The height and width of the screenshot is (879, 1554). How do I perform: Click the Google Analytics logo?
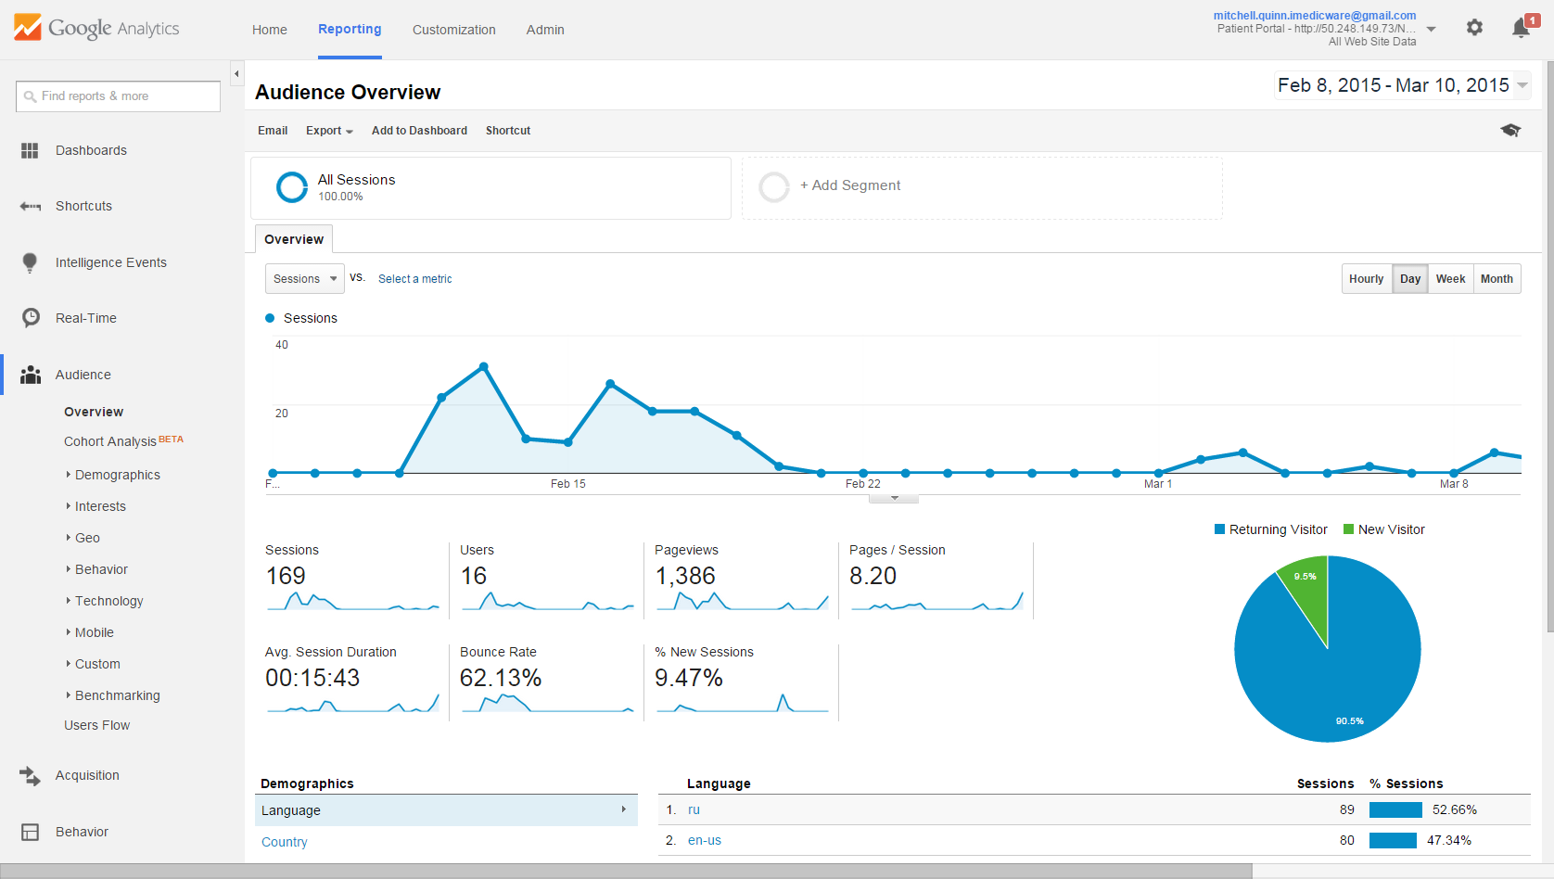[96, 28]
